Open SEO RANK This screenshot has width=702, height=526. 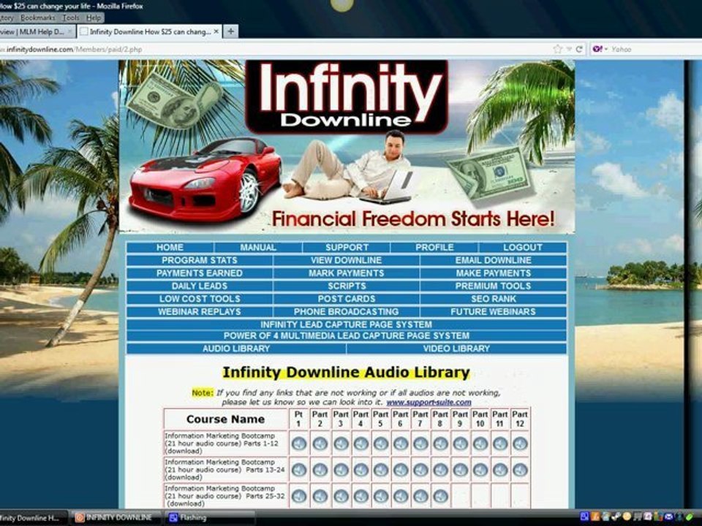[x=494, y=299]
